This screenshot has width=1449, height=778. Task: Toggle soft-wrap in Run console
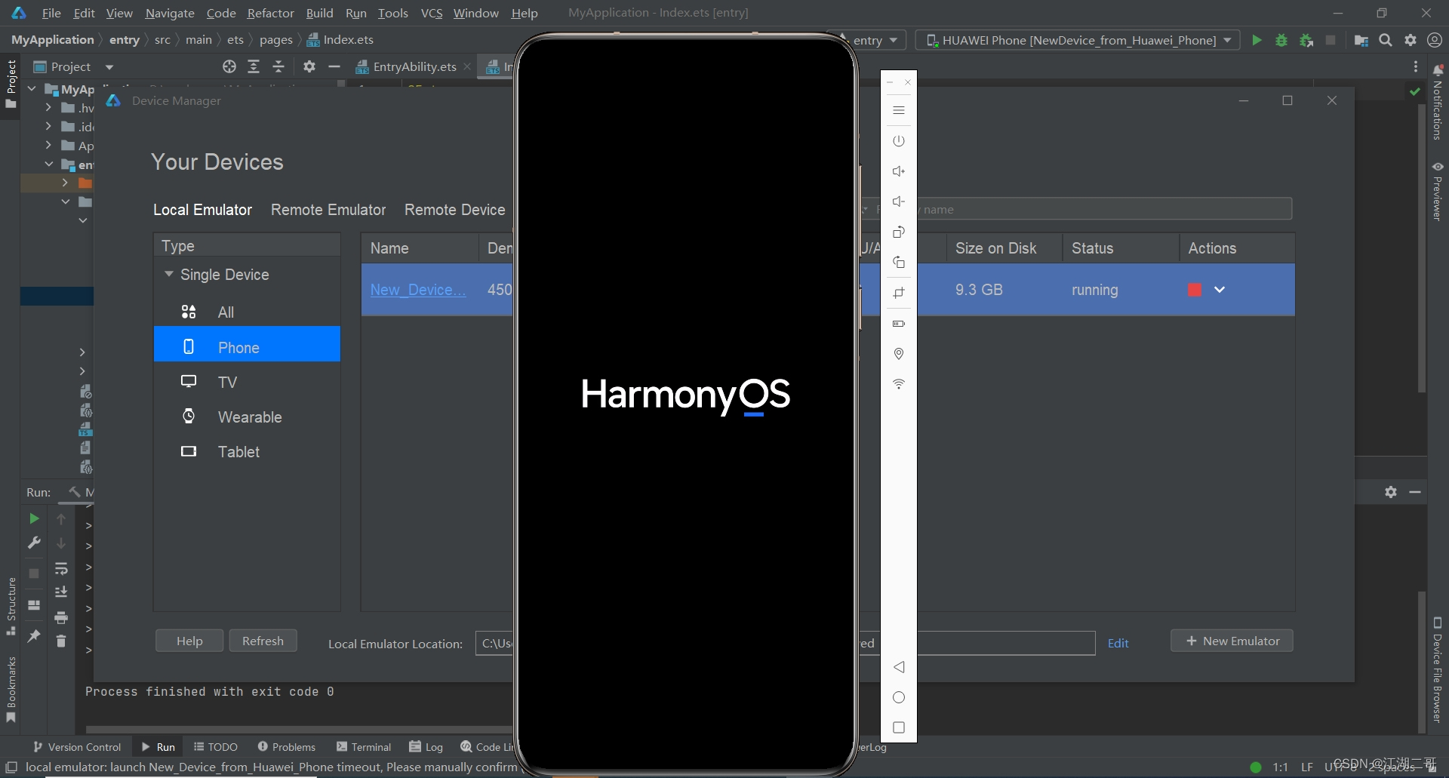[x=61, y=567]
